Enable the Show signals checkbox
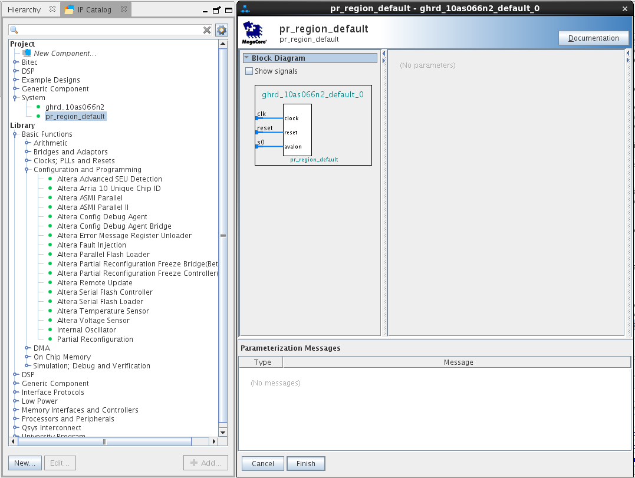The width and height of the screenshot is (635, 478). tap(249, 71)
